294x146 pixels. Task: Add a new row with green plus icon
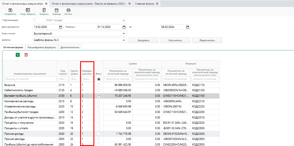[x=18, y=55]
